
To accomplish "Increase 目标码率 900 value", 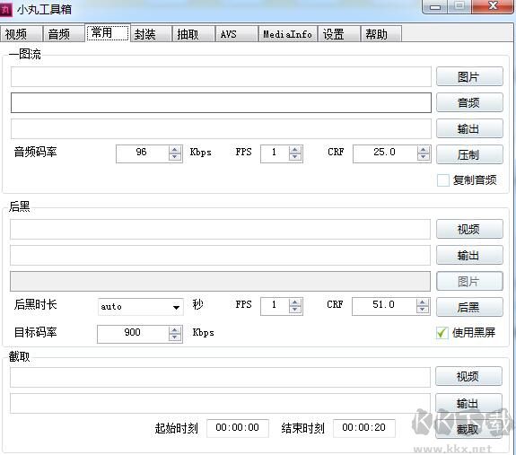I will point(175,330).
